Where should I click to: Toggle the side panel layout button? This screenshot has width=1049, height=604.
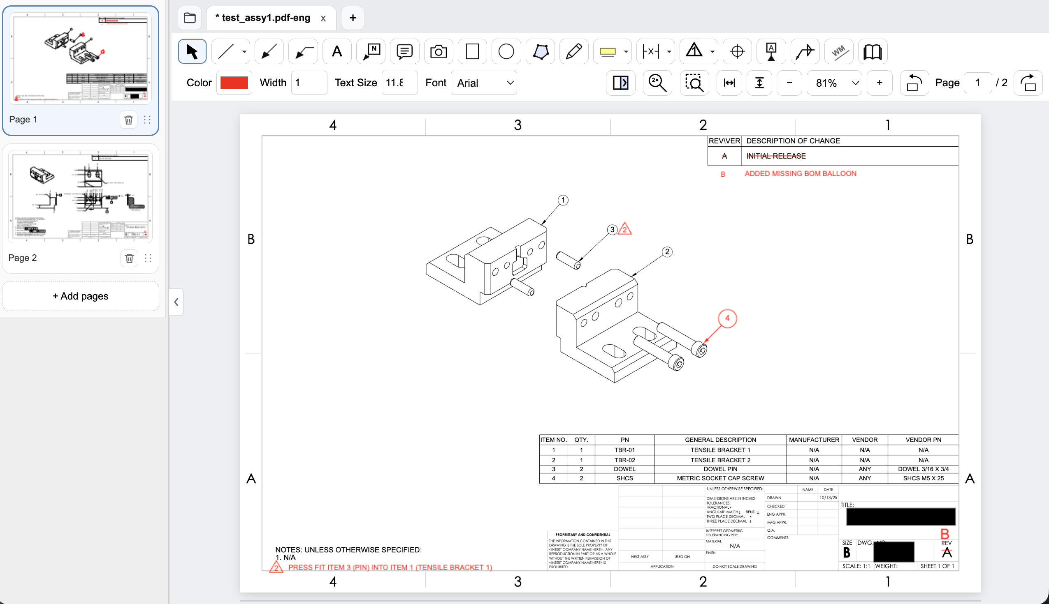pyautogui.click(x=620, y=83)
